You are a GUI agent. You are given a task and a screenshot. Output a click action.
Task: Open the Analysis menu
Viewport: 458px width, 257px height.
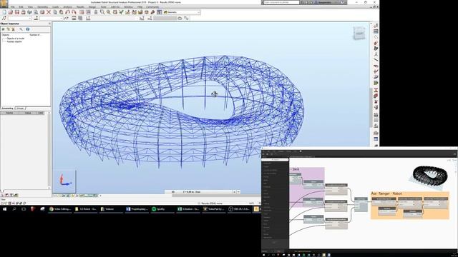pos(68,6)
